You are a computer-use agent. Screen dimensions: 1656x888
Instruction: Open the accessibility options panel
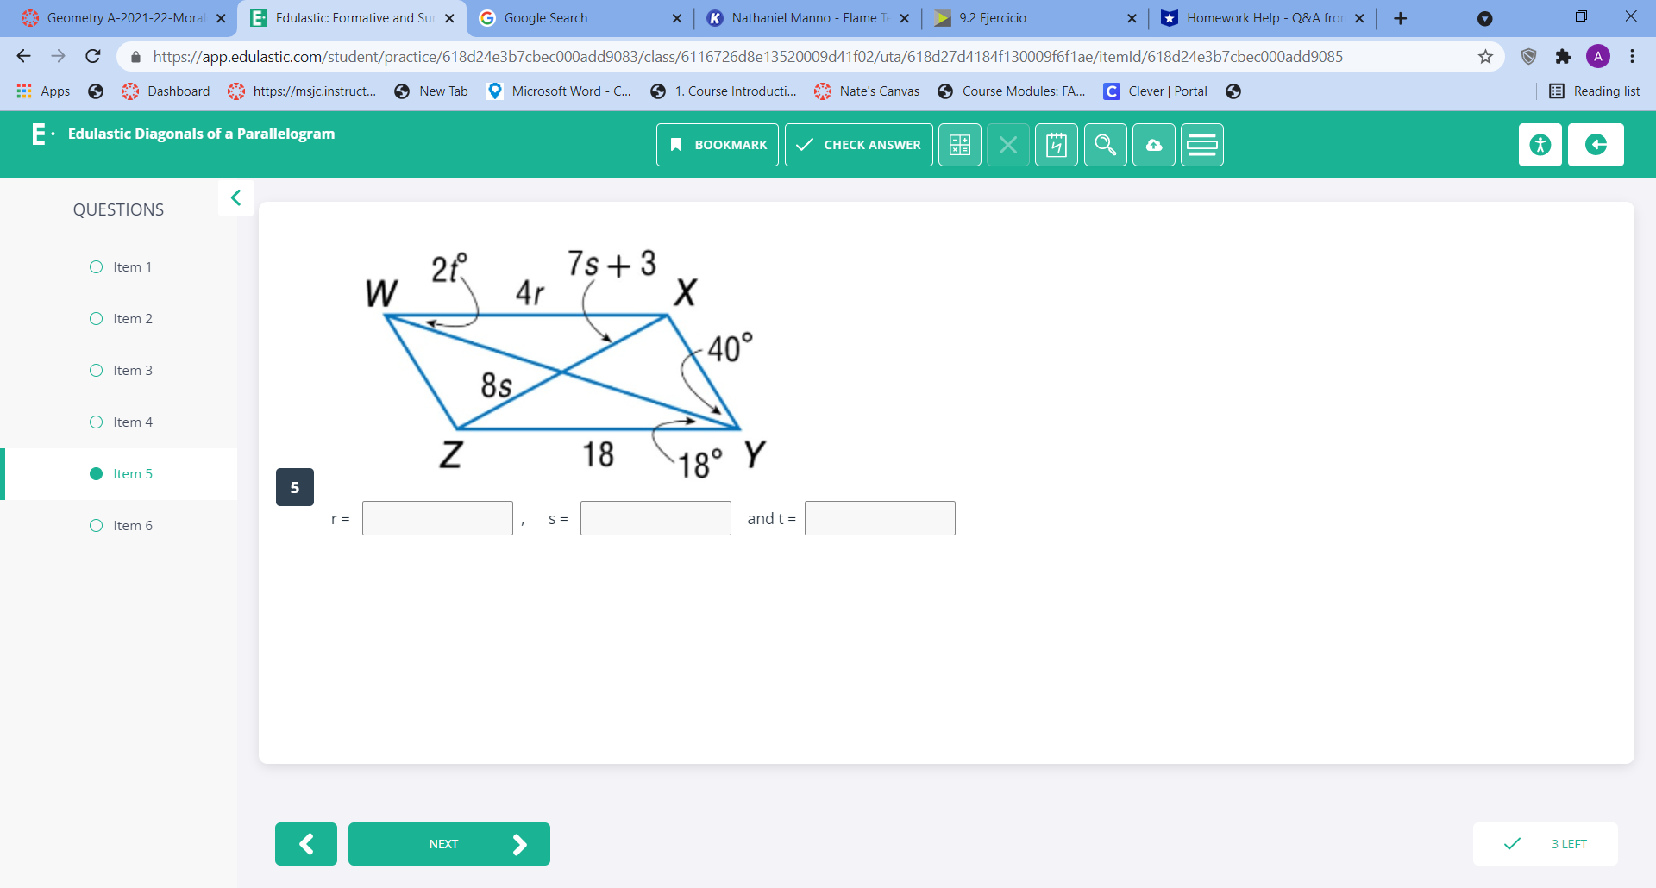point(1540,145)
